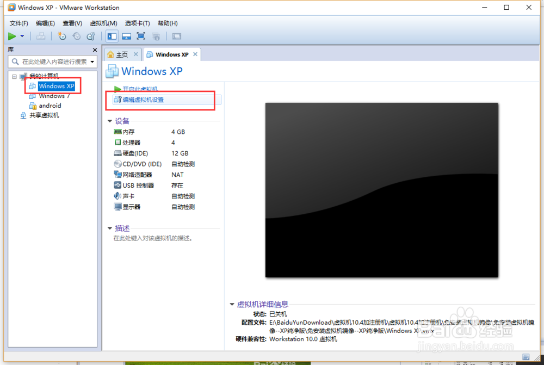Viewport: 544px width, 365px height.
Task: Click the 声卡 sound card icon
Action: 118,196
